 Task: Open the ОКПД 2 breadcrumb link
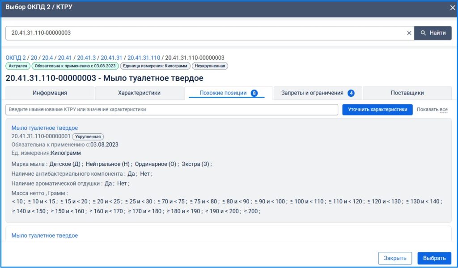(16, 58)
